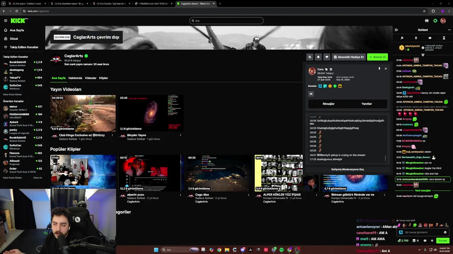This screenshot has height=254, width=453.
Task: Click the green circle icon in the top bar
Action: [435, 21]
